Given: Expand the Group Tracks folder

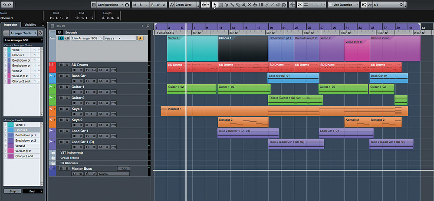Looking at the screenshot, I should click(53, 158).
